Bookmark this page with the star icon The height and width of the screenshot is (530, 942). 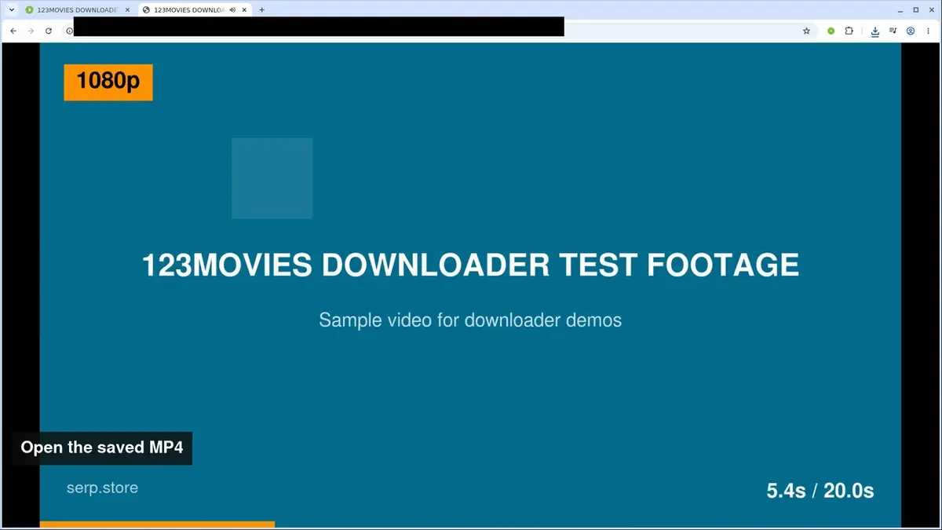pos(806,31)
